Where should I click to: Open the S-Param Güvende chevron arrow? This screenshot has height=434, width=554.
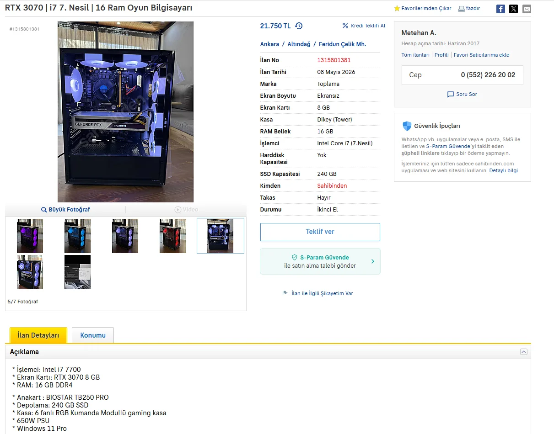click(372, 261)
